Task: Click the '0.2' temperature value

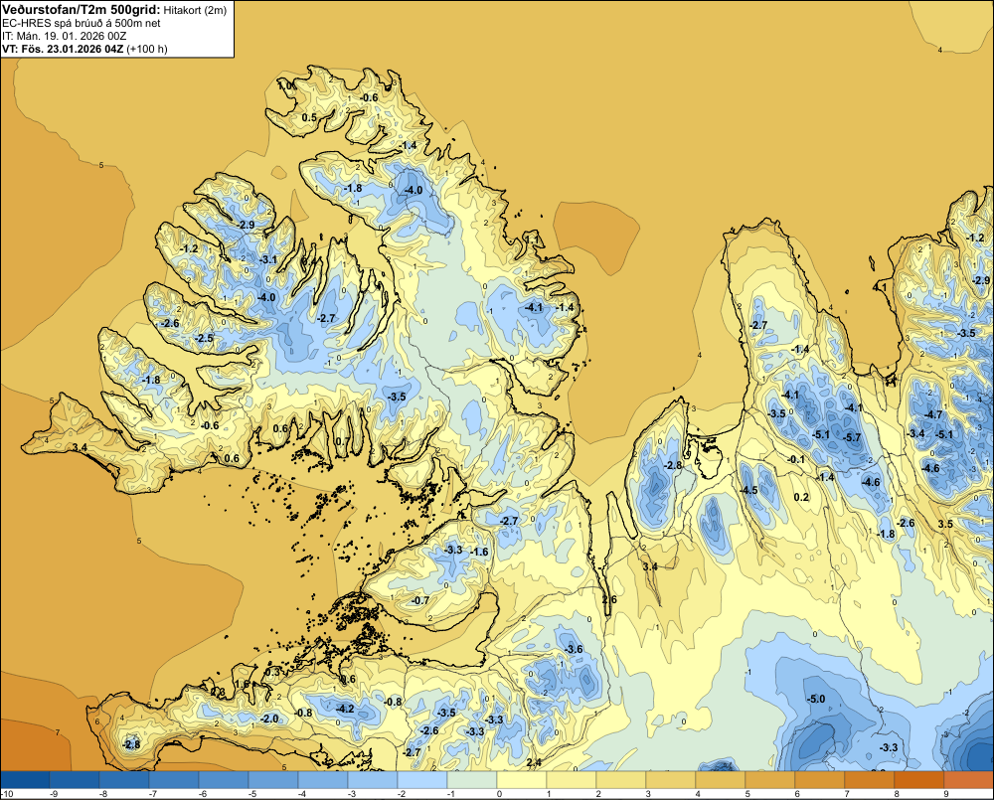Action: pos(802,497)
